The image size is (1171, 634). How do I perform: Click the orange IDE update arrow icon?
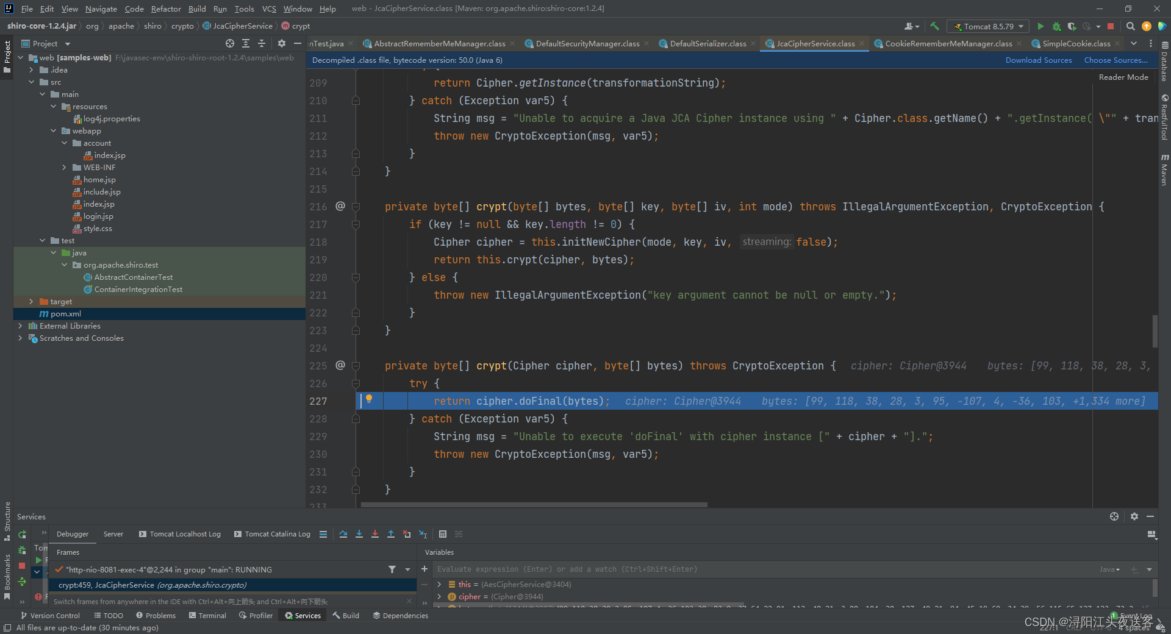pyautogui.click(x=1146, y=26)
